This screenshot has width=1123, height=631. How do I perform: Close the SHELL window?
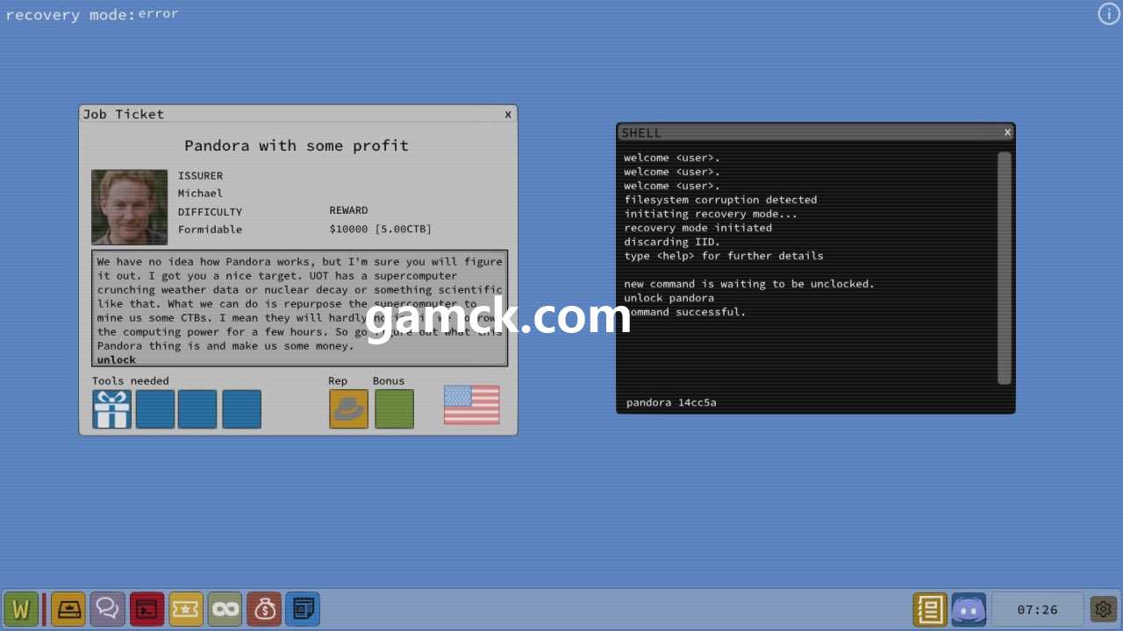1007,131
